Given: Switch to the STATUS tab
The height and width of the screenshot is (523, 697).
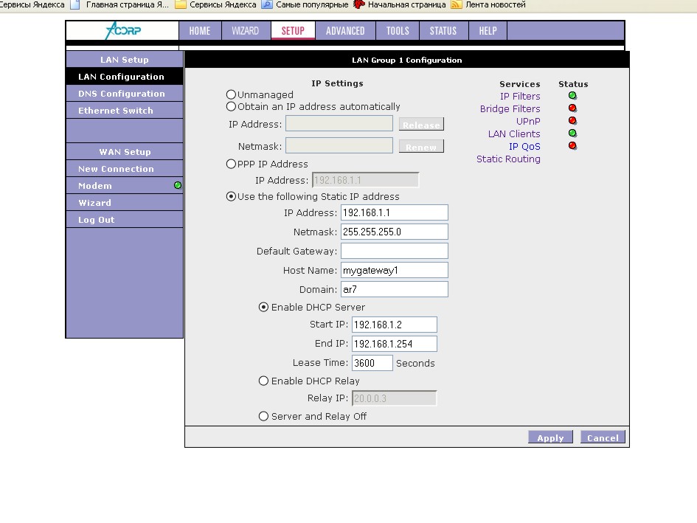Looking at the screenshot, I should pos(443,31).
